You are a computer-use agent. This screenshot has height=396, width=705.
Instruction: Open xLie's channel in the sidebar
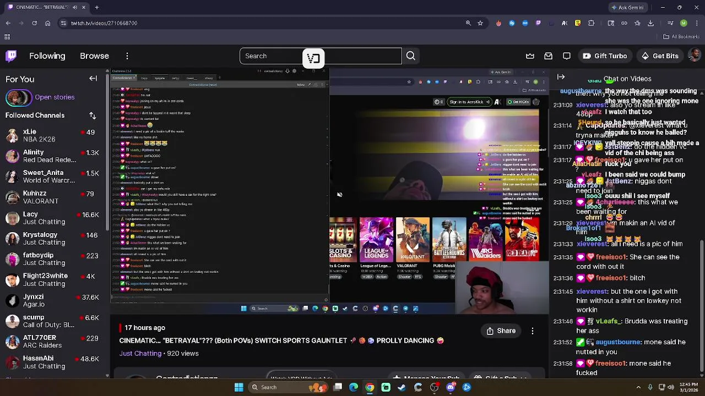(53, 135)
